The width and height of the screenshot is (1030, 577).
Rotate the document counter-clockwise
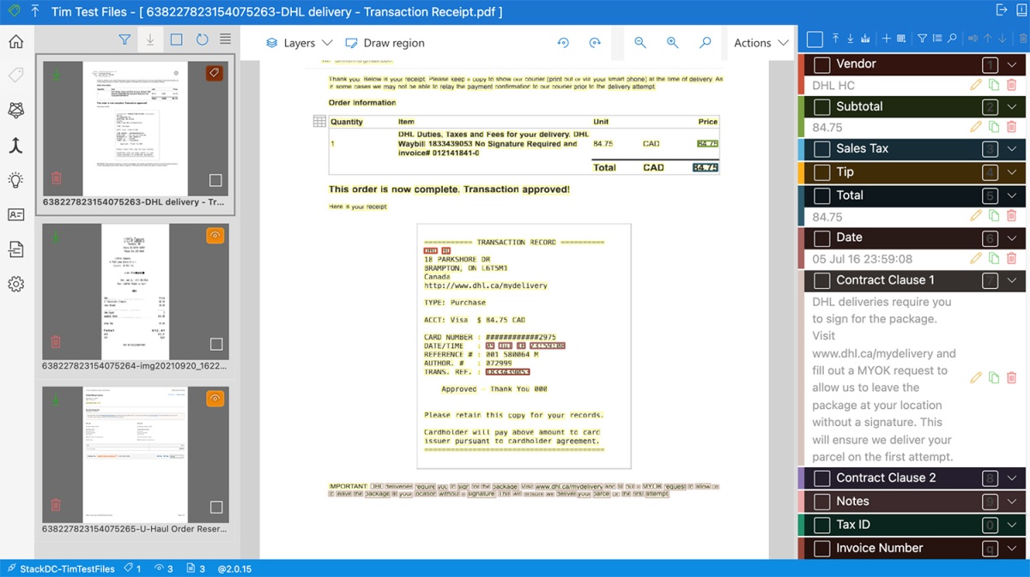coord(563,43)
